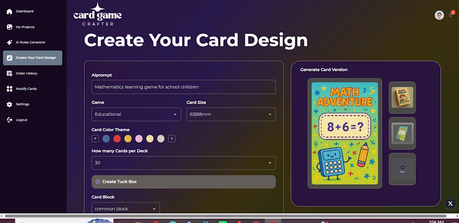459x223 pixels.
Task: Click the Order History list icon
Action: pyautogui.click(x=9, y=73)
